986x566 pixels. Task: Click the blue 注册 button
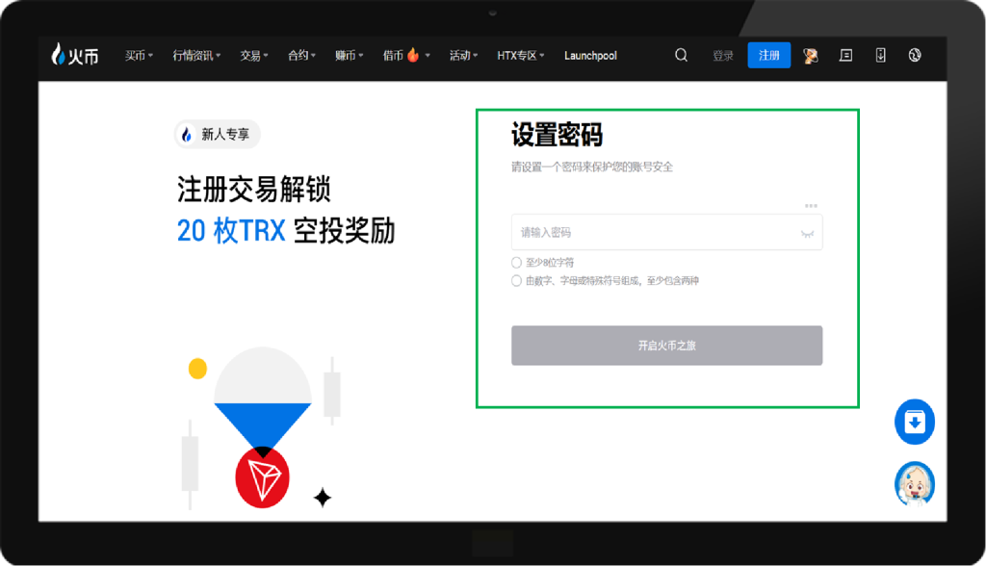pyautogui.click(x=768, y=56)
